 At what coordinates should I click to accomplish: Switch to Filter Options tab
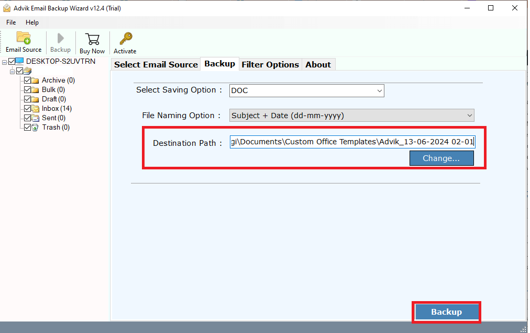point(270,64)
